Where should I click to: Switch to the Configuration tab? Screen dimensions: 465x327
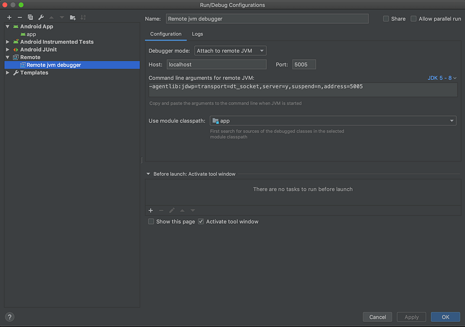pyautogui.click(x=166, y=34)
